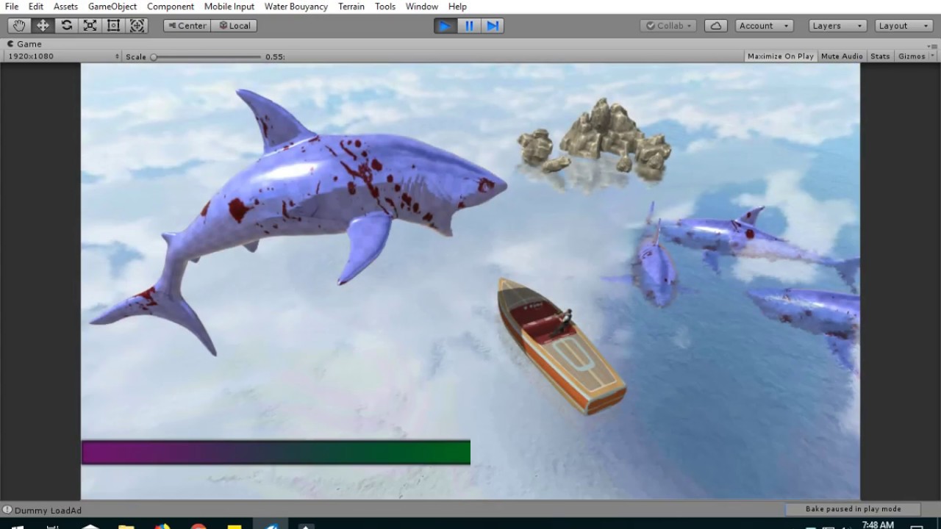Open the Edit menu
941x529 pixels.
[x=36, y=6]
